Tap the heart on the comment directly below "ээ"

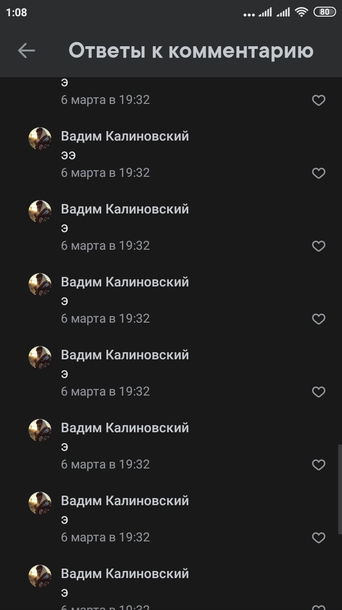coord(318,246)
